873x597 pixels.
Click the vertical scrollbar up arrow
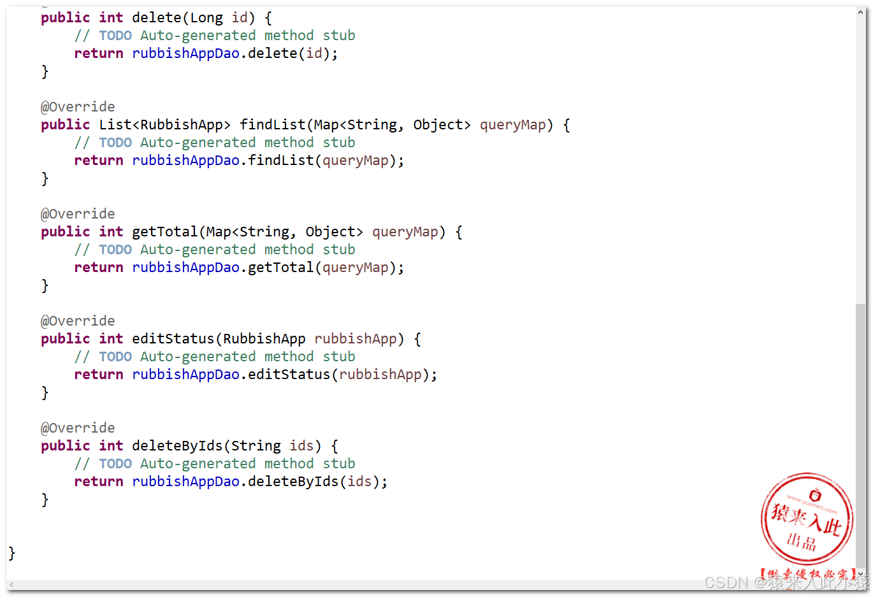click(861, 12)
